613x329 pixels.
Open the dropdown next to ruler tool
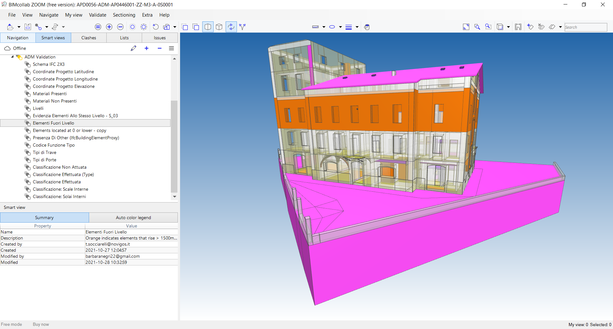click(x=324, y=27)
